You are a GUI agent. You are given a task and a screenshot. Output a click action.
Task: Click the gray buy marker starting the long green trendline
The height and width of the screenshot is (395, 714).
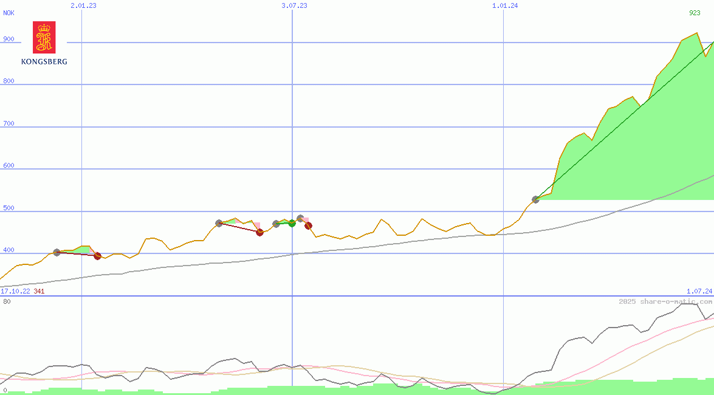pyautogui.click(x=535, y=199)
